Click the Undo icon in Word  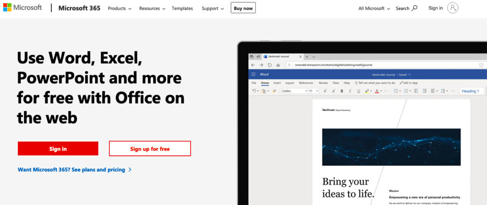tap(254, 91)
